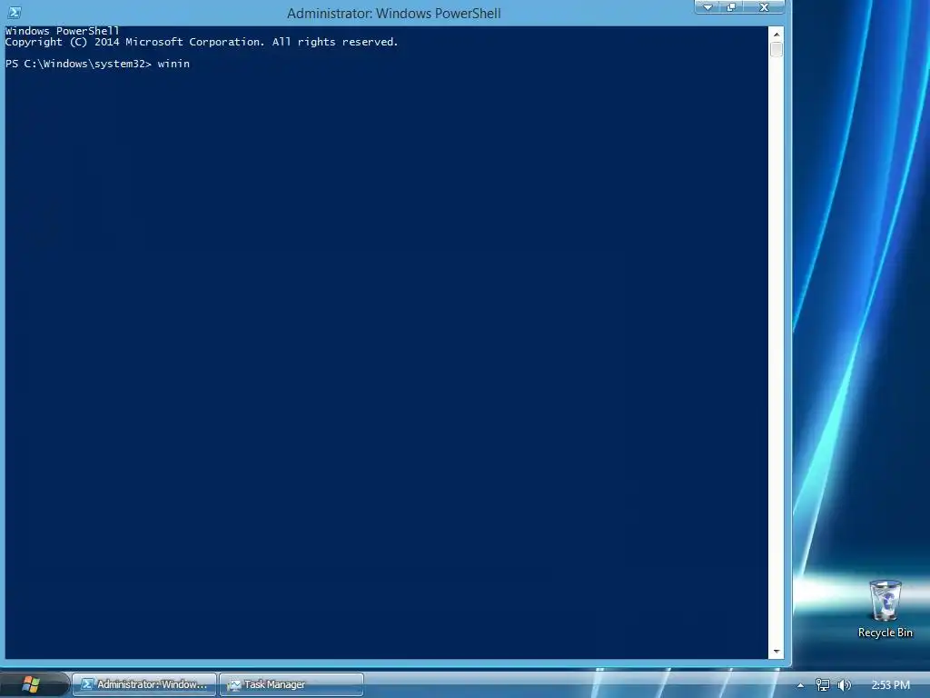Open the Start menu orb

tap(30, 684)
